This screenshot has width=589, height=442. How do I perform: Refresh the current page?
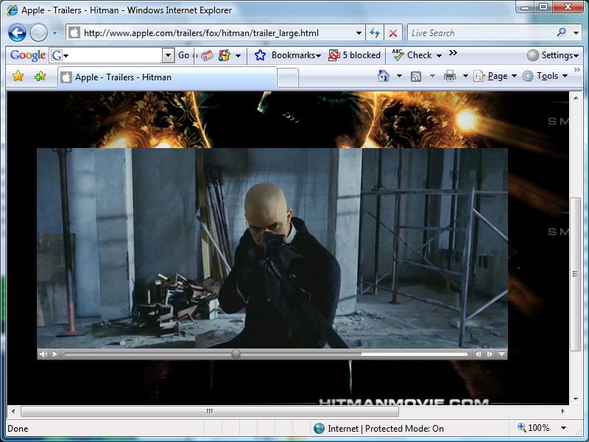pos(376,32)
